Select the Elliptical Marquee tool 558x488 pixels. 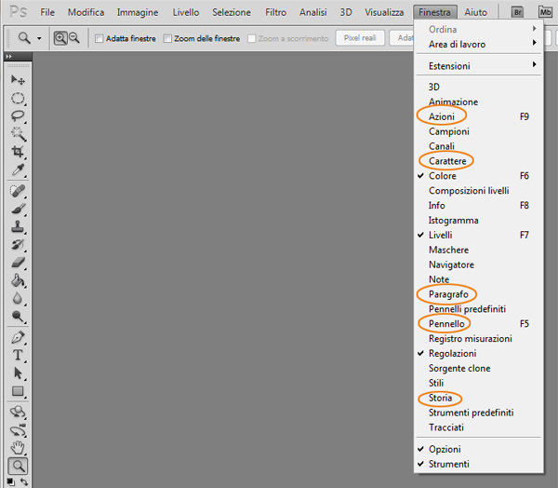click(18, 98)
